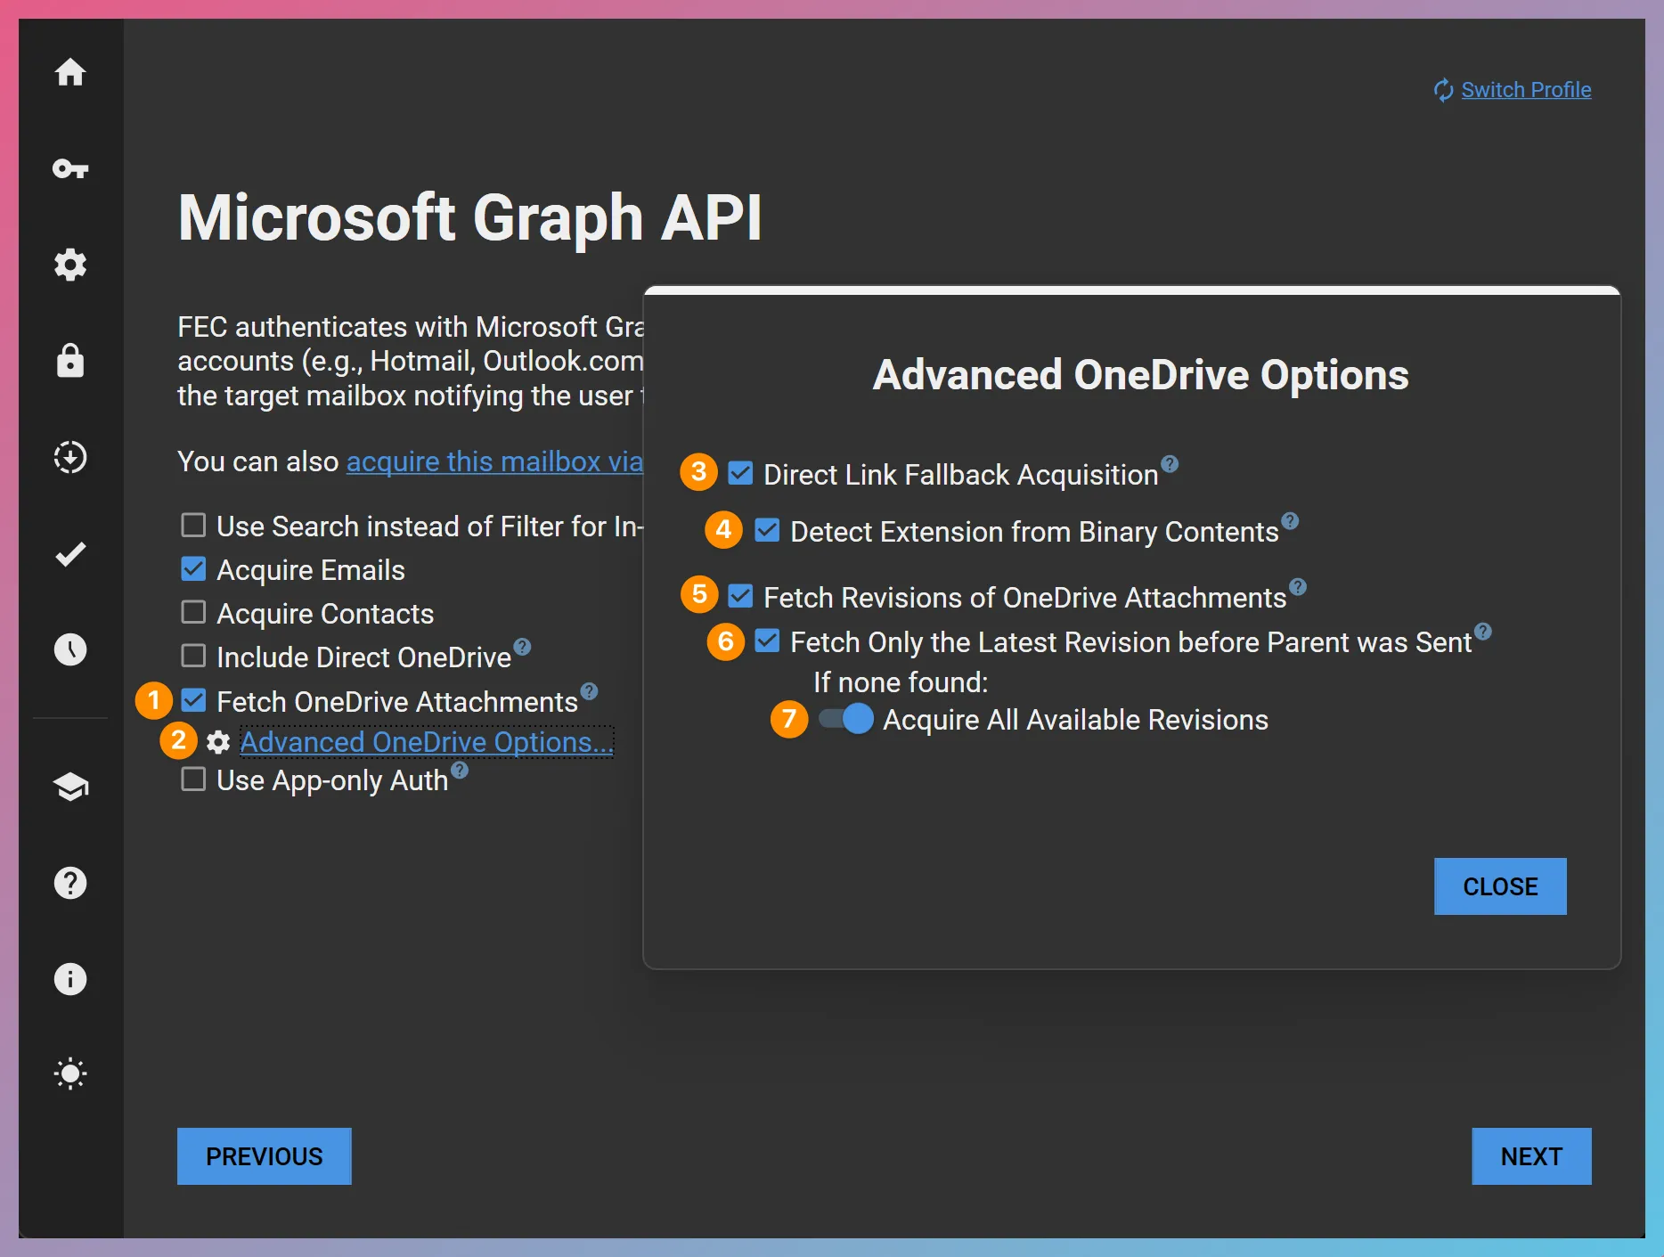Show help for Include Direct OneDrive

(523, 646)
